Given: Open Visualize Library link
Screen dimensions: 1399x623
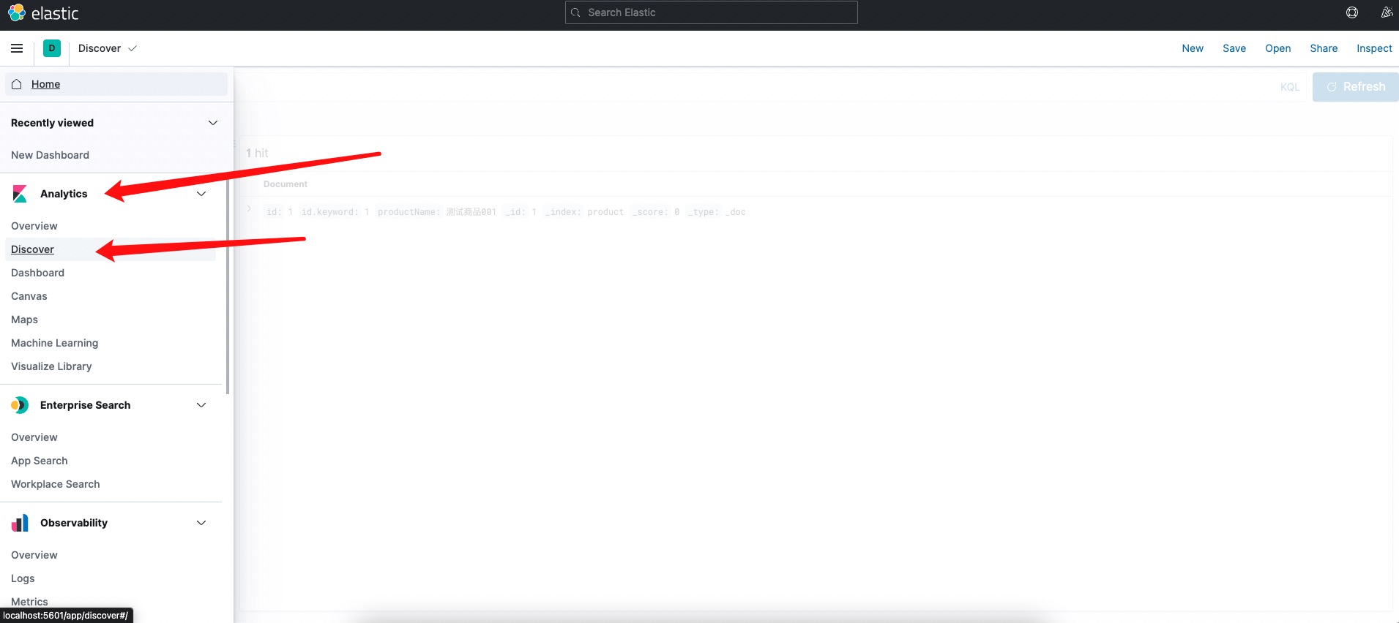Looking at the screenshot, I should click(x=51, y=366).
